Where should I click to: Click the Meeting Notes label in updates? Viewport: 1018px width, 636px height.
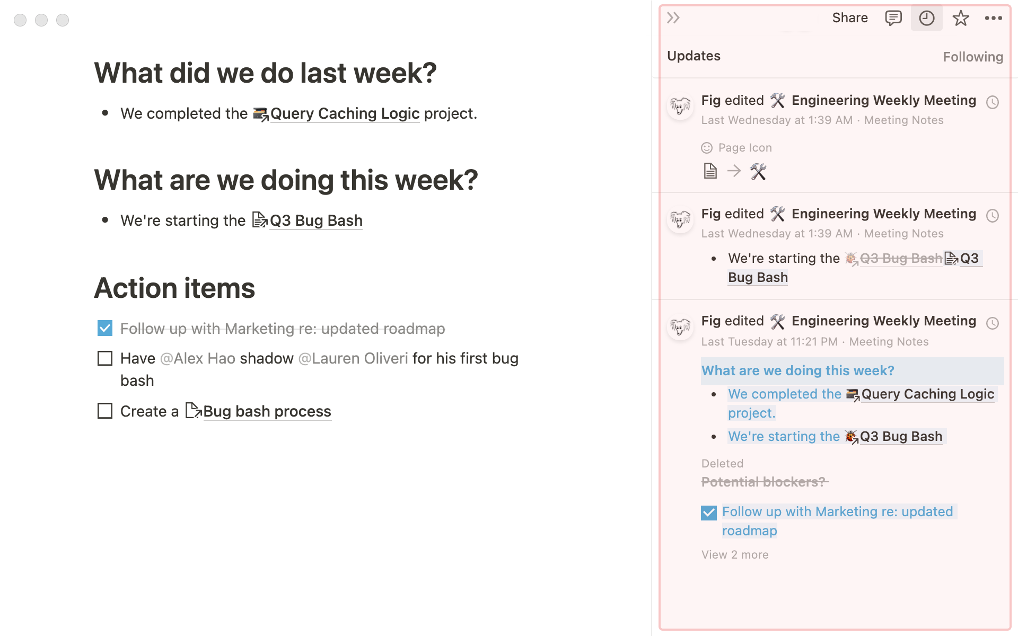[x=903, y=119]
